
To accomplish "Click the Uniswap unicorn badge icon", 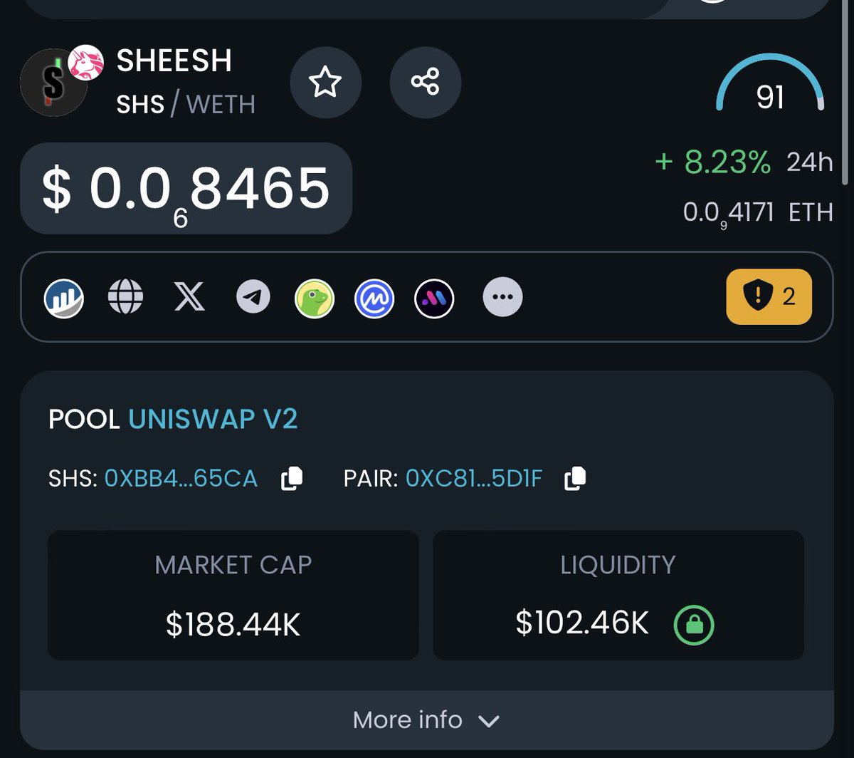I will 86,64.
